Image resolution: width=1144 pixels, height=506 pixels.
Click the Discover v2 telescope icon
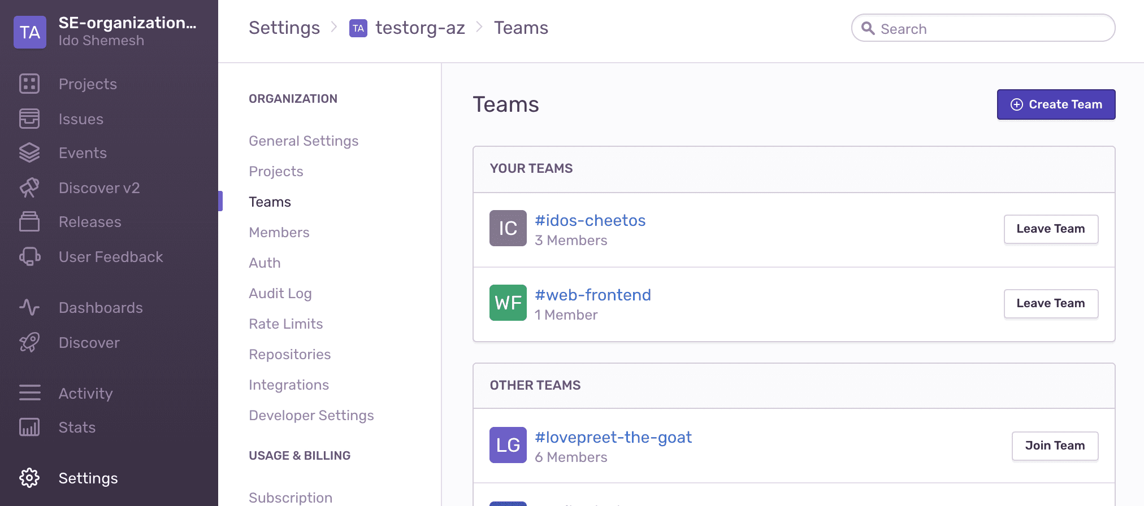tap(29, 187)
